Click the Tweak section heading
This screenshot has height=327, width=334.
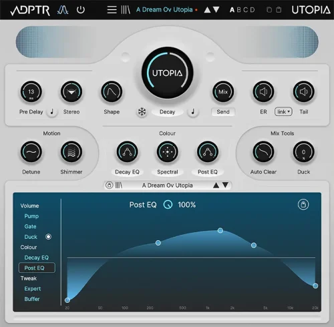[x=29, y=278]
